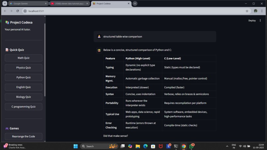This screenshot has width=267, height=150.
Task: Open a new browser tab
Action: click(x=135, y=3)
